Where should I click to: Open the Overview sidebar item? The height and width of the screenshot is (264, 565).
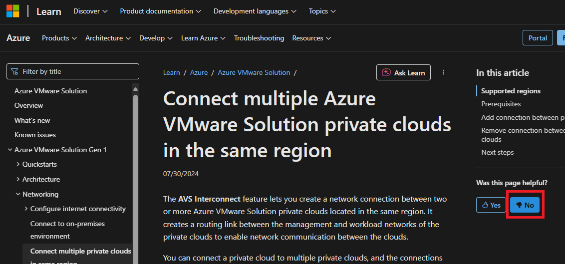point(28,105)
